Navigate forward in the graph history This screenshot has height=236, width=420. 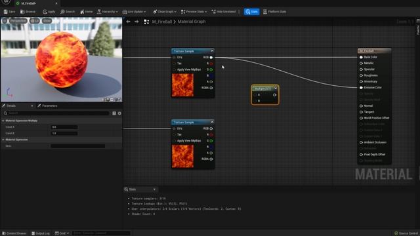tap(136, 22)
